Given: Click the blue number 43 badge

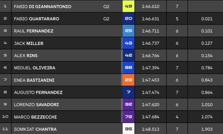Looking at the screenshot, I should pyautogui.click(x=128, y=43).
